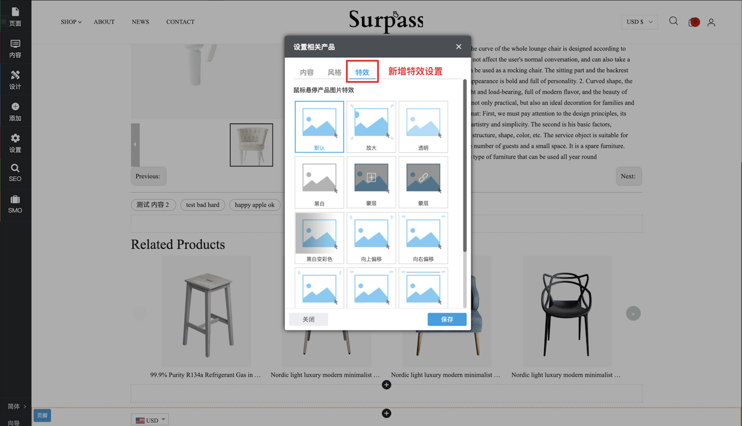Switch to the 风格 (Style) tab
The width and height of the screenshot is (742, 426).
tap(334, 72)
